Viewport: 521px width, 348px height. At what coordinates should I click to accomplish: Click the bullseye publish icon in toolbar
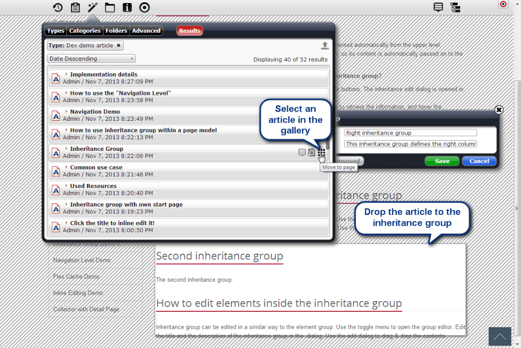145,7
